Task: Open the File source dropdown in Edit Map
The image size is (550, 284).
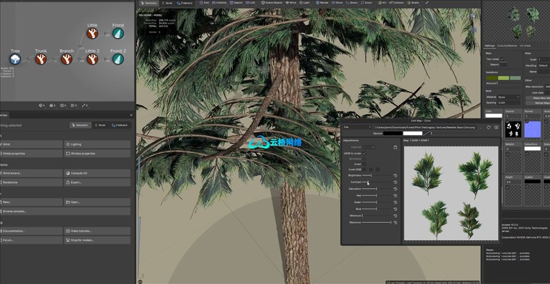Action: [357, 127]
